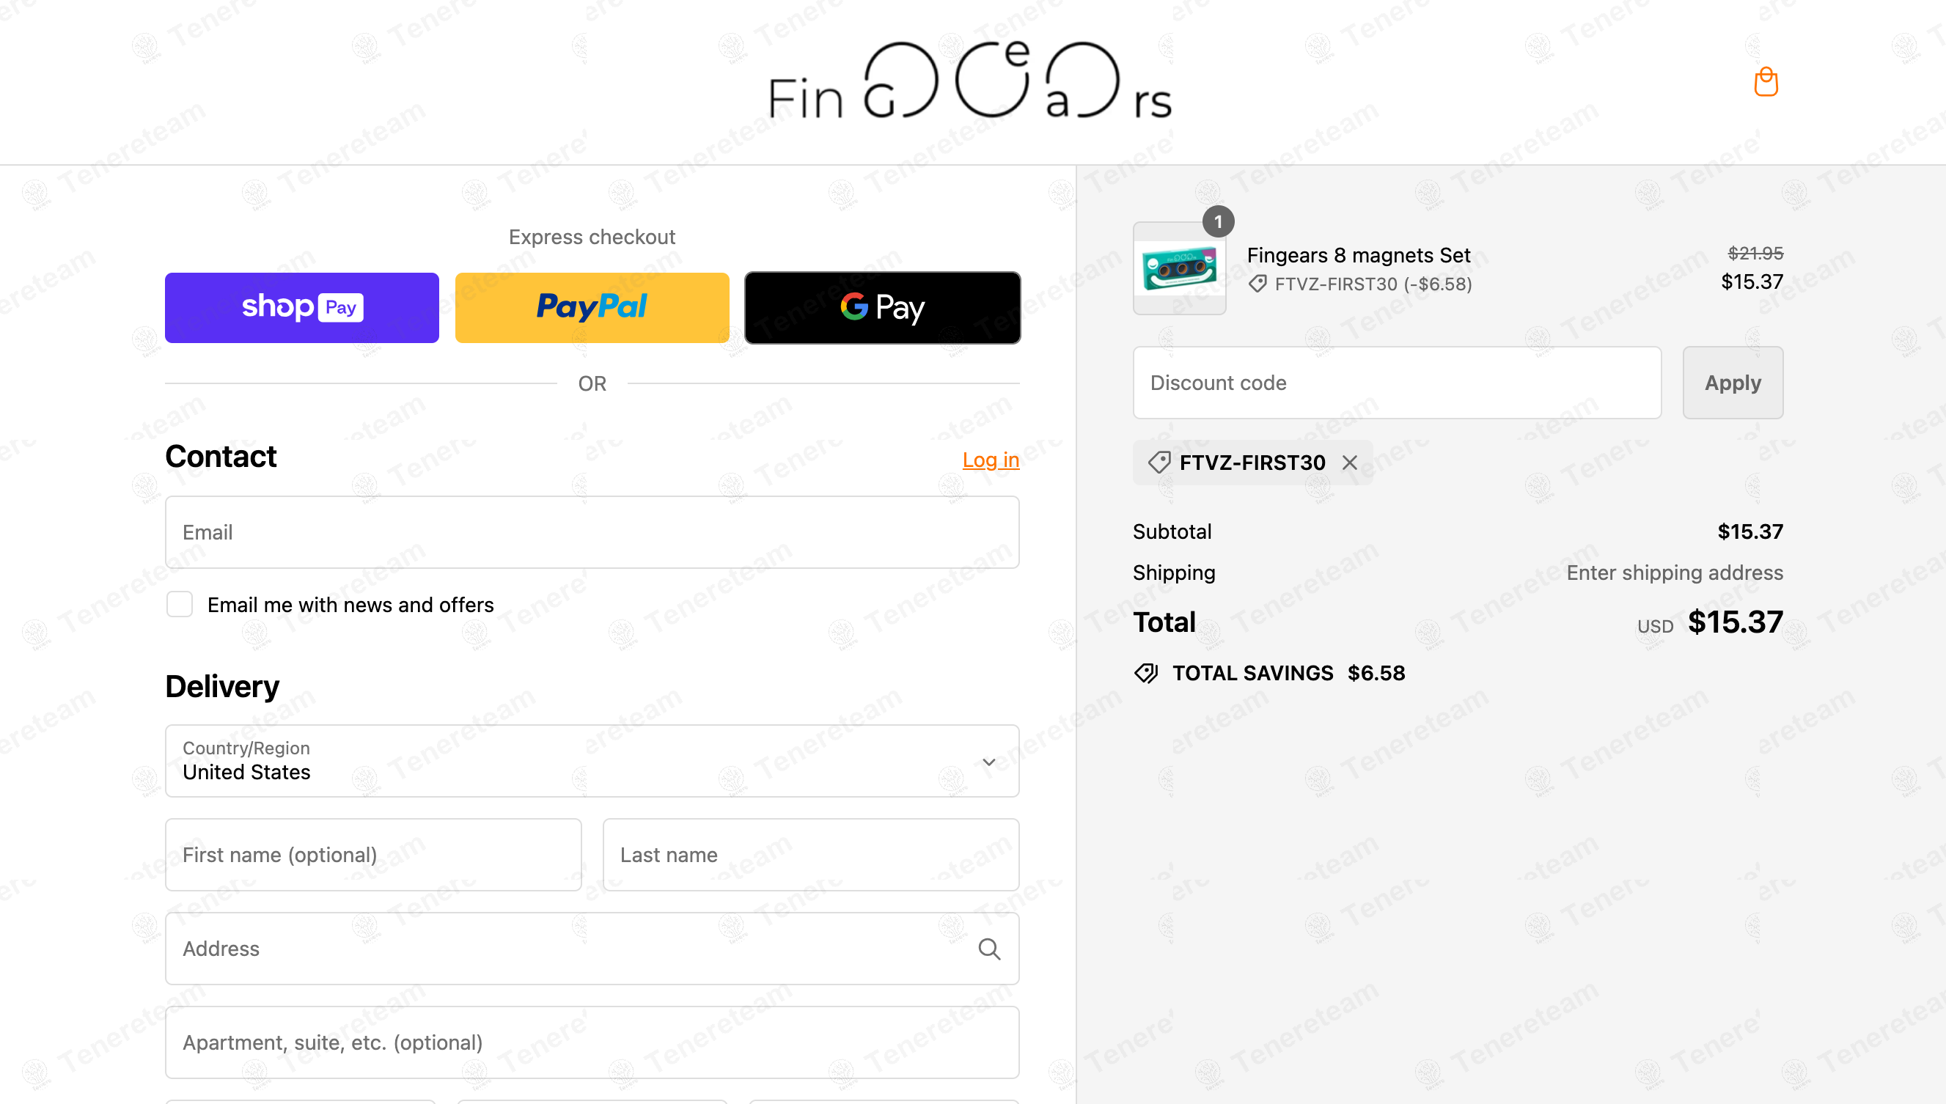Open the Fingears 8 magnets Set thumbnail
1946x1104 pixels.
pyautogui.click(x=1178, y=270)
